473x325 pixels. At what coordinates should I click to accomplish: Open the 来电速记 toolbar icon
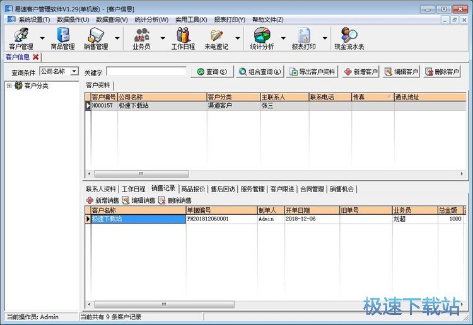[x=216, y=38]
